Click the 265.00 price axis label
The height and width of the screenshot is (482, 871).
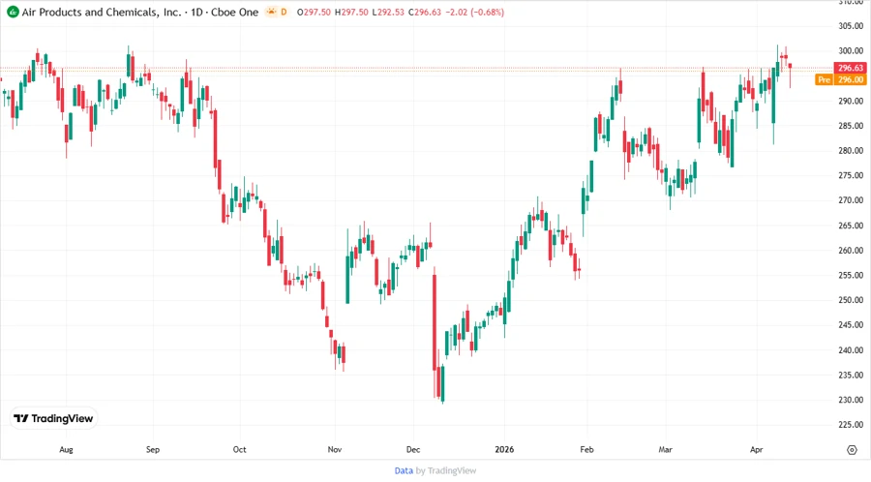[851, 226]
